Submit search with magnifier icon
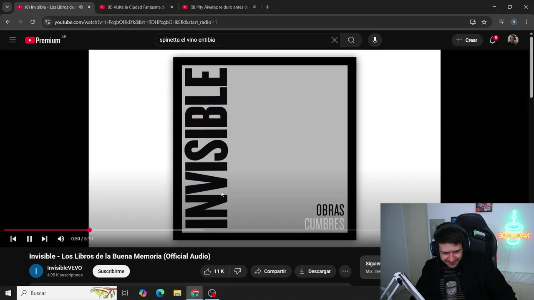The width and height of the screenshot is (534, 300). tap(351, 40)
